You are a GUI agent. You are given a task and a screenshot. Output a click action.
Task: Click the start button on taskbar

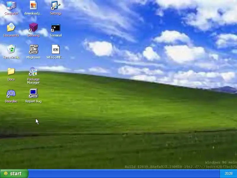14,174
